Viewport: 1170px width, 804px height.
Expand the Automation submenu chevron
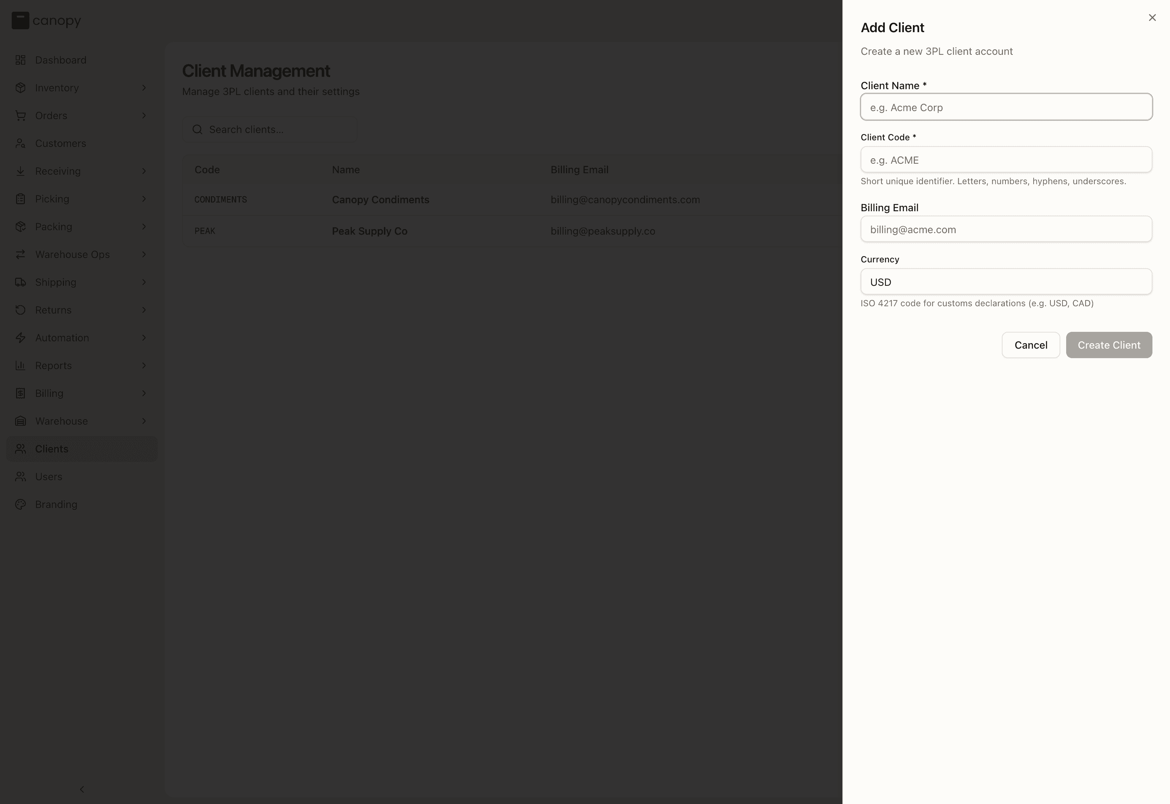coord(144,338)
